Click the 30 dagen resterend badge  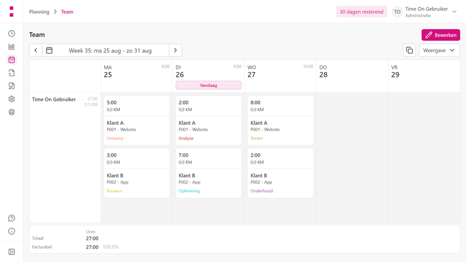point(361,12)
